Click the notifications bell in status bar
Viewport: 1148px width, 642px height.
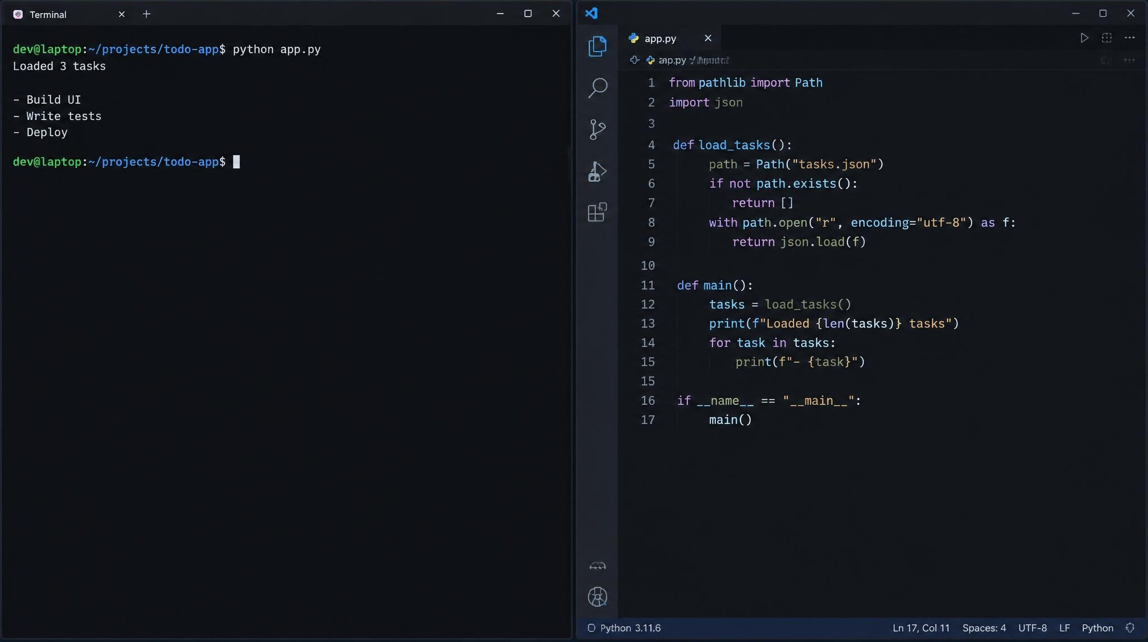[x=1130, y=628]
